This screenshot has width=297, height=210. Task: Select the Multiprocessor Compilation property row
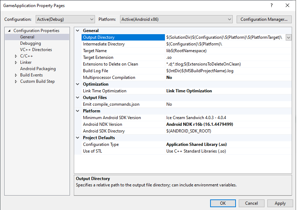pos(109,78)
